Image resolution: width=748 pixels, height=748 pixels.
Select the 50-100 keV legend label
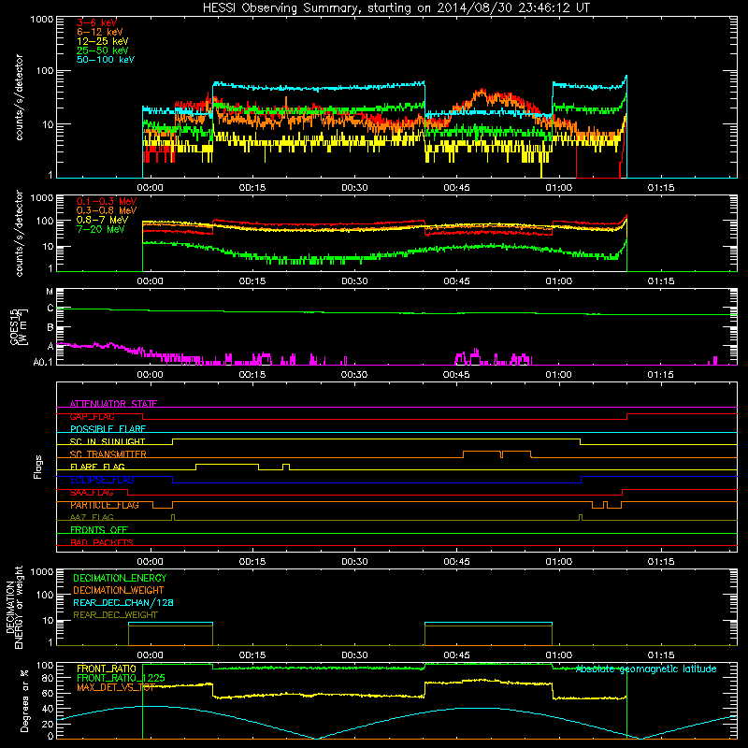pyautogui.click(x=106, y=60)
